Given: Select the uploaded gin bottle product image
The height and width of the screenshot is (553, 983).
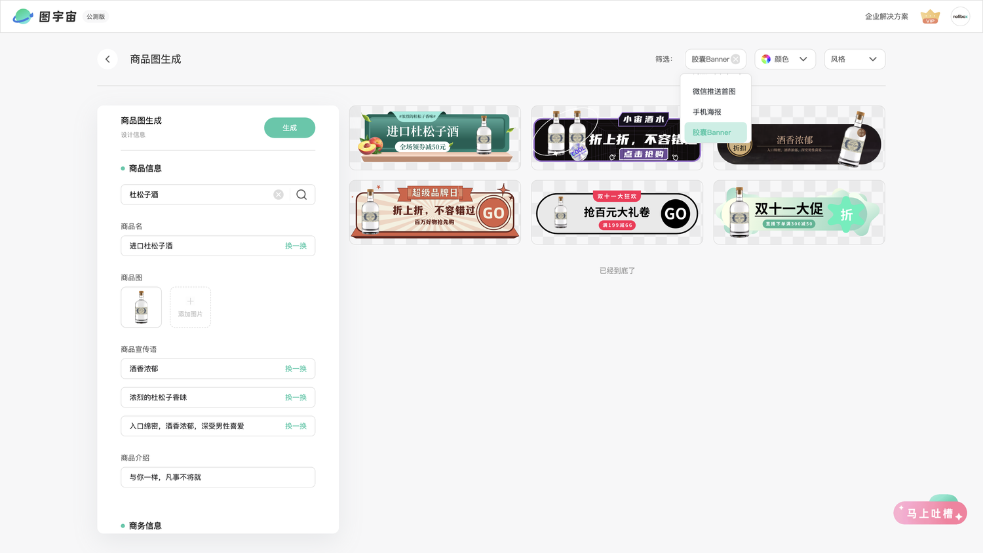Looking at the screenshot, I should (141, 307).
